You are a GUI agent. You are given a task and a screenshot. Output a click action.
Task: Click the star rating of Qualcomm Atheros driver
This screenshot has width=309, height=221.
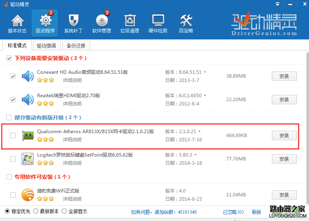point(46,140)
